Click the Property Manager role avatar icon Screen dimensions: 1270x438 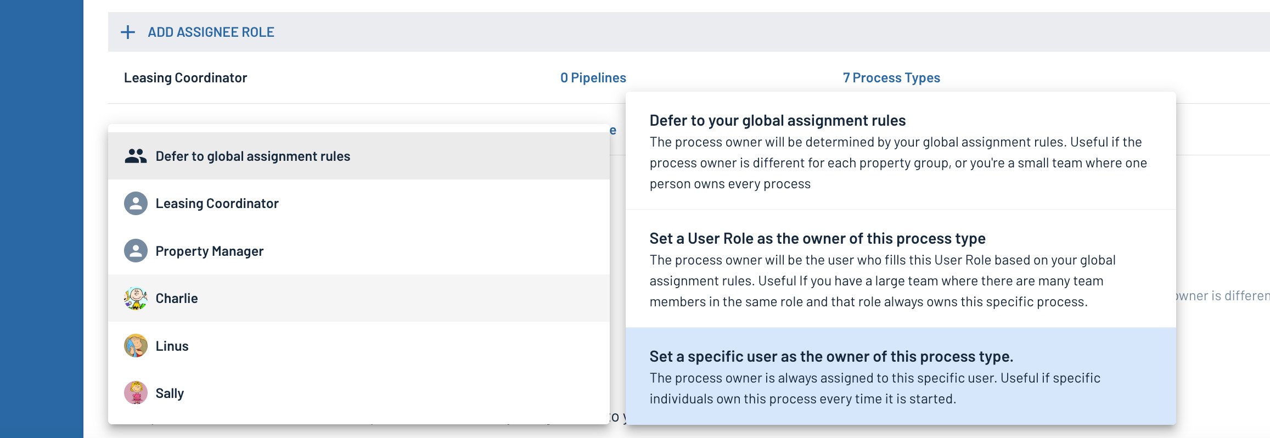click(x=136, y=251)
